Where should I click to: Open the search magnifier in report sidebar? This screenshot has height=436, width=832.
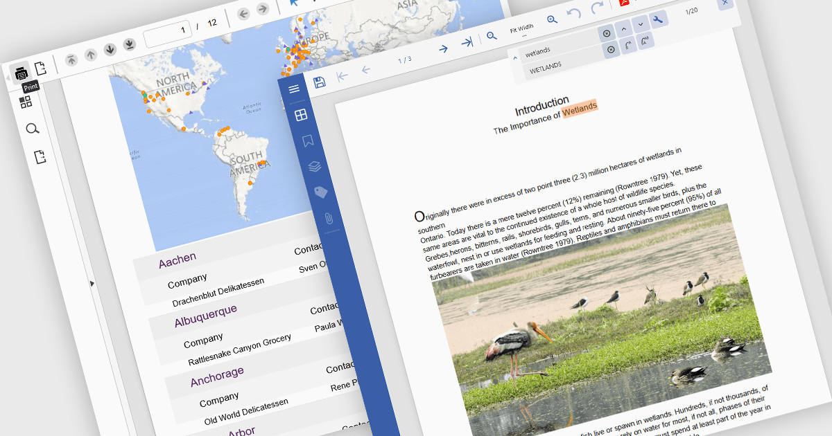tap(32, 129)
